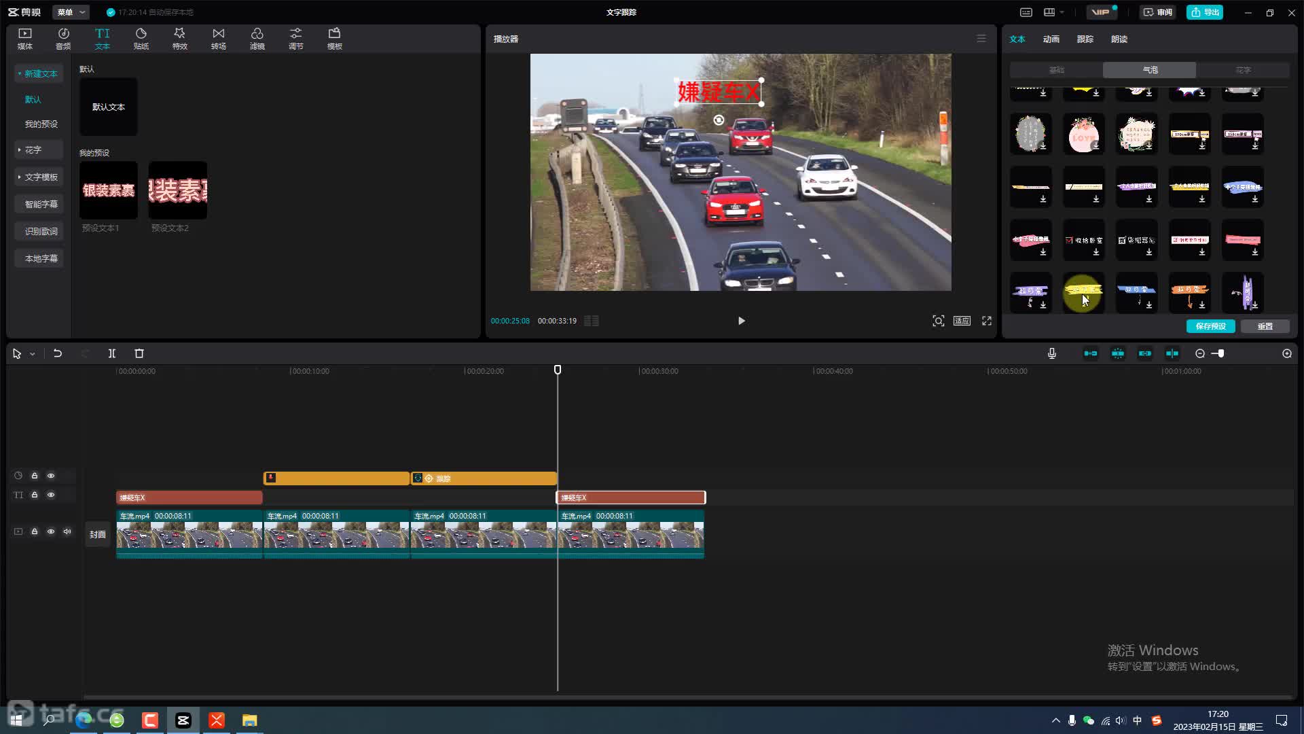The image size is (1304, 734).
Task: Click the timeline playhead marker
Action: (558, 370)
